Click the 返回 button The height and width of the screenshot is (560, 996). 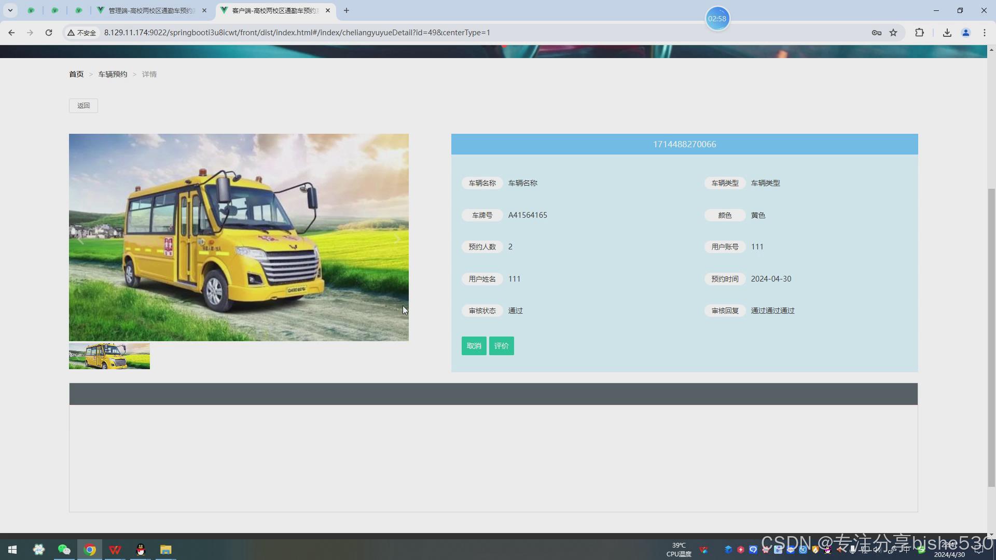click(x=84, y=106)
